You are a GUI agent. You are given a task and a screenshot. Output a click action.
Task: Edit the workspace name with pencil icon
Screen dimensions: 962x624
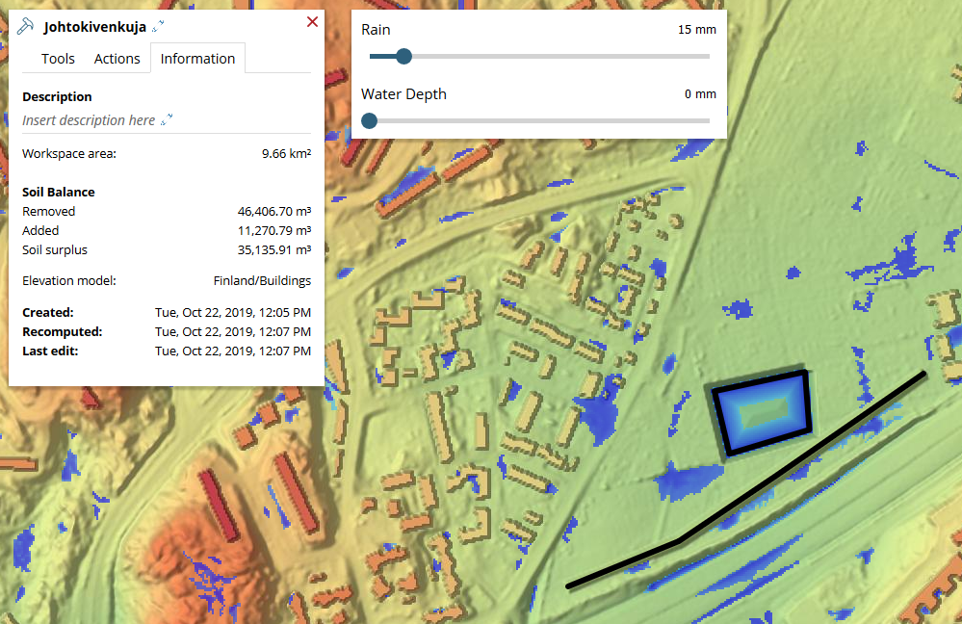click(158, 26)
